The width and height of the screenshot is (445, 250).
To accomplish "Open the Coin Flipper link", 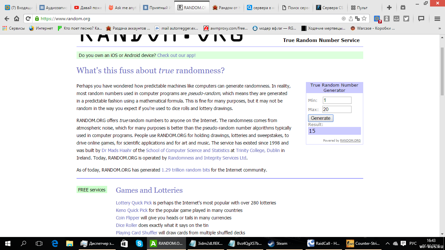I will pos(128,218).
